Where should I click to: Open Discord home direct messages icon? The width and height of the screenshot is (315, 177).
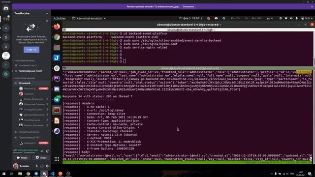pyautogui.click(x=6, y=8)
